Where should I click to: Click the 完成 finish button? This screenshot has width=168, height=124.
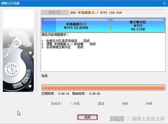click(88, 117)
